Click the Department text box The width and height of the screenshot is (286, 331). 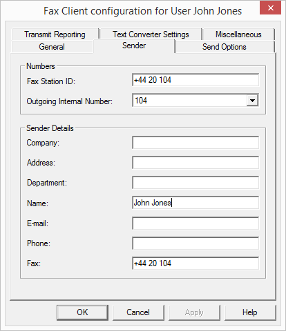196,183
